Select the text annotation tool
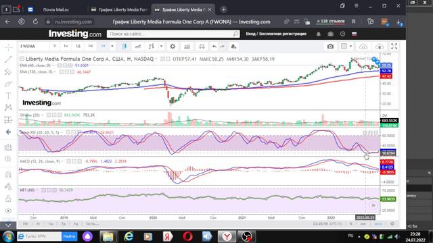The height and width of the screenshot is (243, 433). (x=8, y=96)
